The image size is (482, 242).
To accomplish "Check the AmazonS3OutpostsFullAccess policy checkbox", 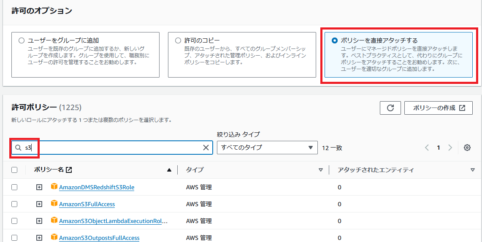I will [x=14, y=238].
